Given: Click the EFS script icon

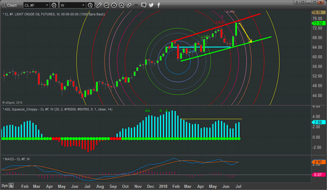Looking at the screenshot, I should pyautogui.click(x=136, y=5).
